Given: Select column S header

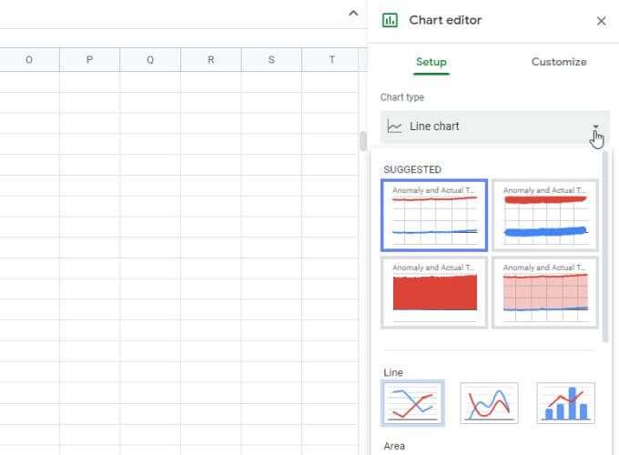Looking at the screenshot, I should pos(271,60).
